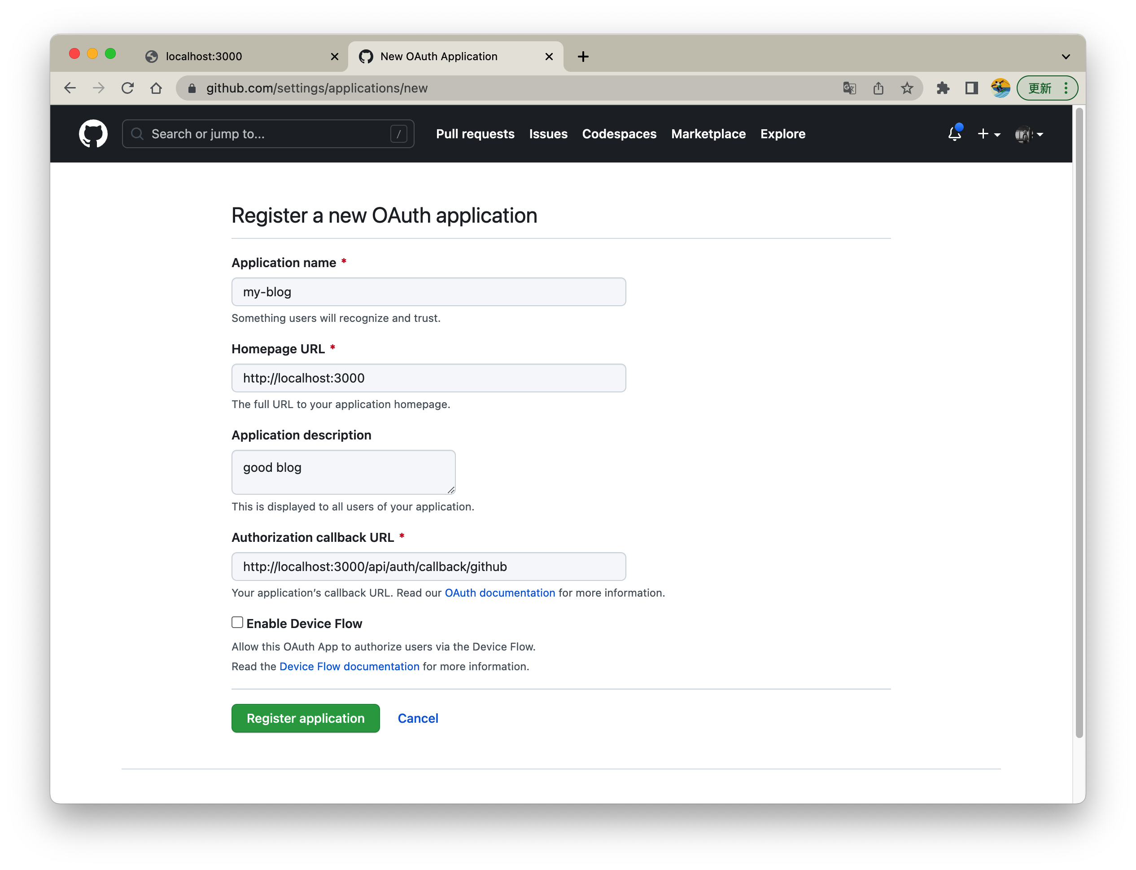Click the Cancel link

[418, 718]
